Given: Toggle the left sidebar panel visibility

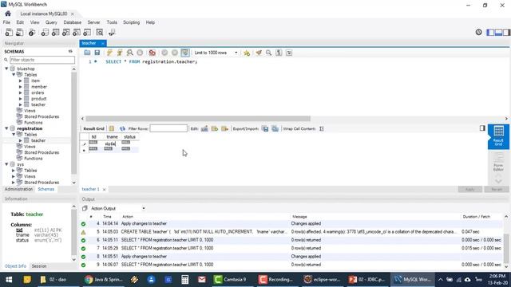Looking at the screenshot, I should 490,32.
